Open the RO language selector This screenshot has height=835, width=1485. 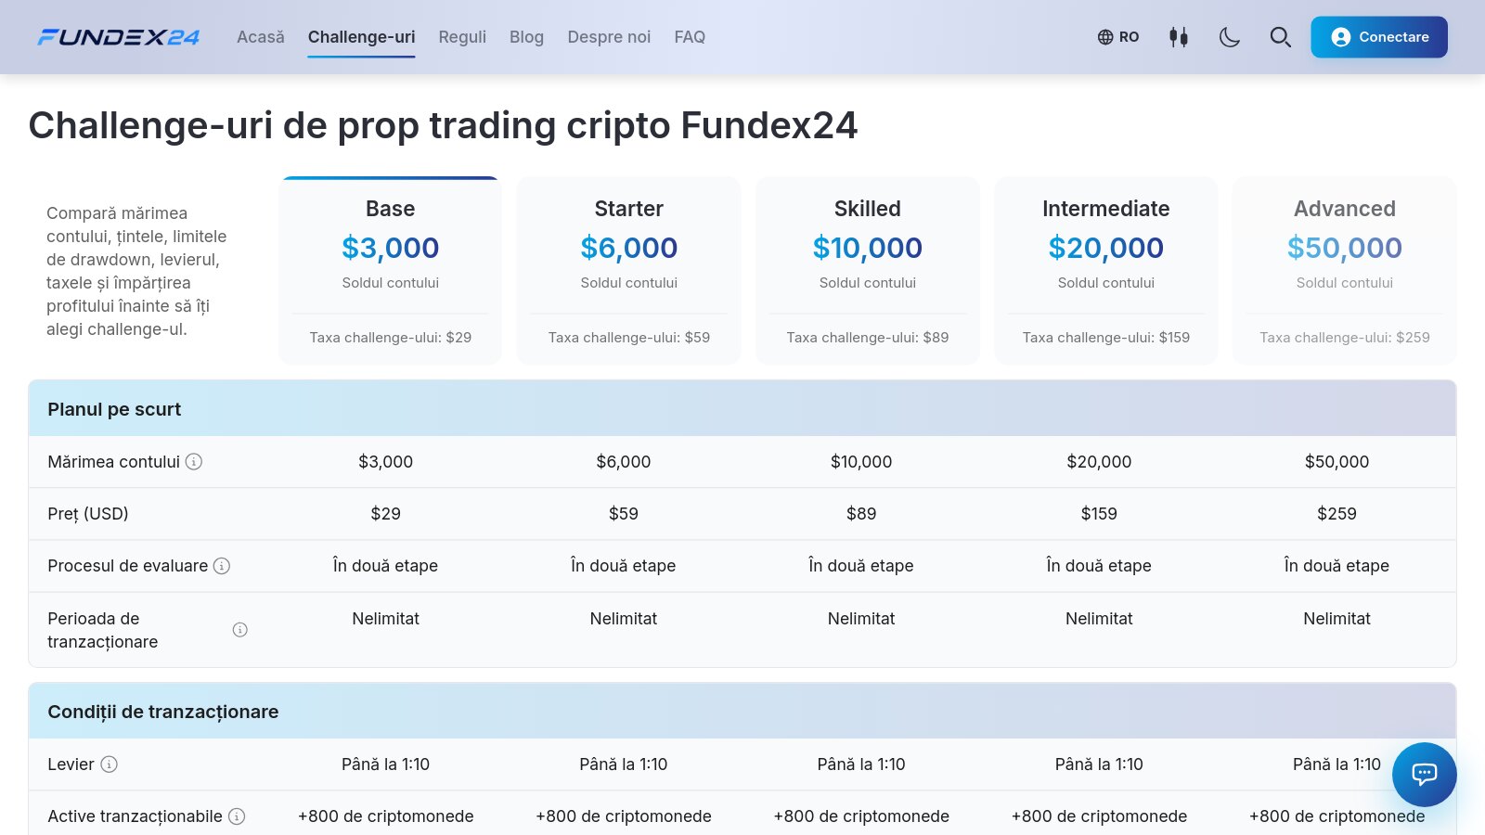point(1118,37)
